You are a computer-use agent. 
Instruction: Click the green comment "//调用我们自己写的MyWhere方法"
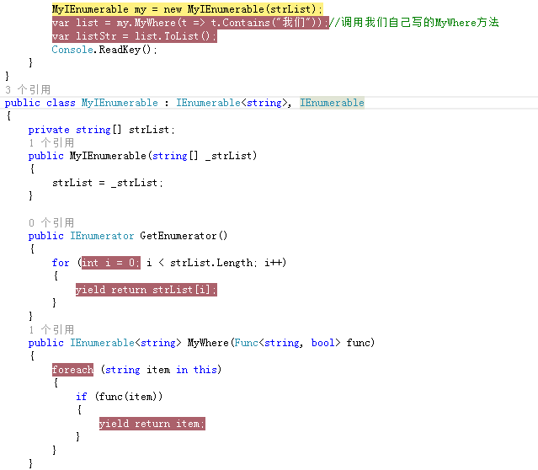pos(413,23)
